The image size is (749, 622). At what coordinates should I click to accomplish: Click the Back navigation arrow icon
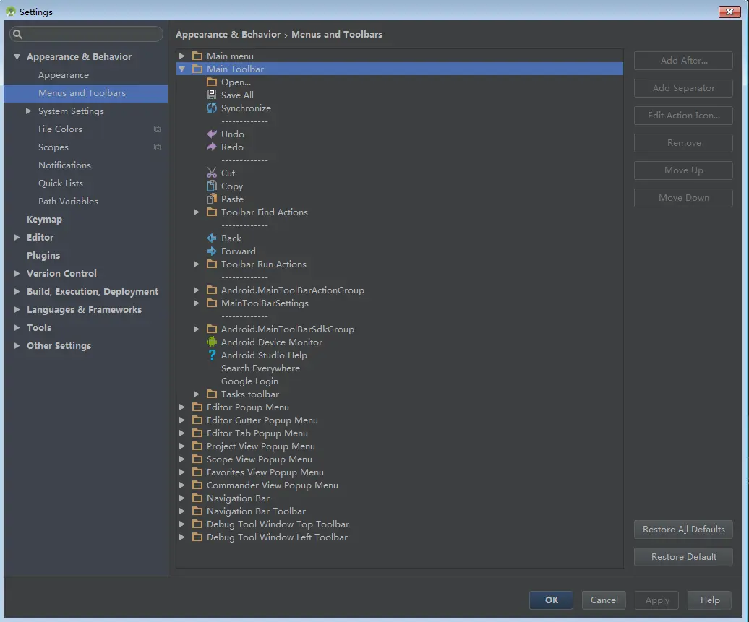212,238
